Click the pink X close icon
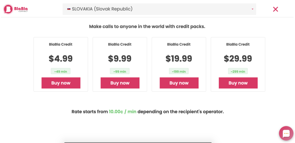This screenshot has width=295, height=143. coord(275,9)
